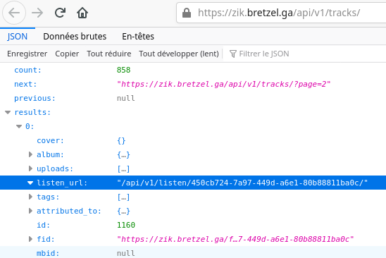Image resolution: width=386 pixels, height=258 pixels.
Task: Focus the Filtrer le JSON field
Action: pos(305,54)
